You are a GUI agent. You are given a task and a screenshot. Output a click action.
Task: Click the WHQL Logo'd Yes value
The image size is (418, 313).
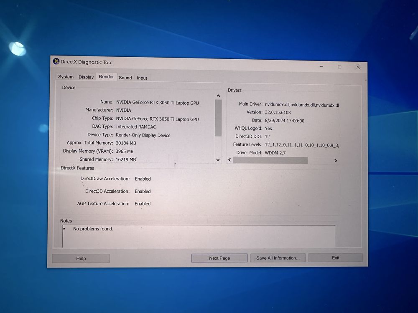click(x=268, y=128)
